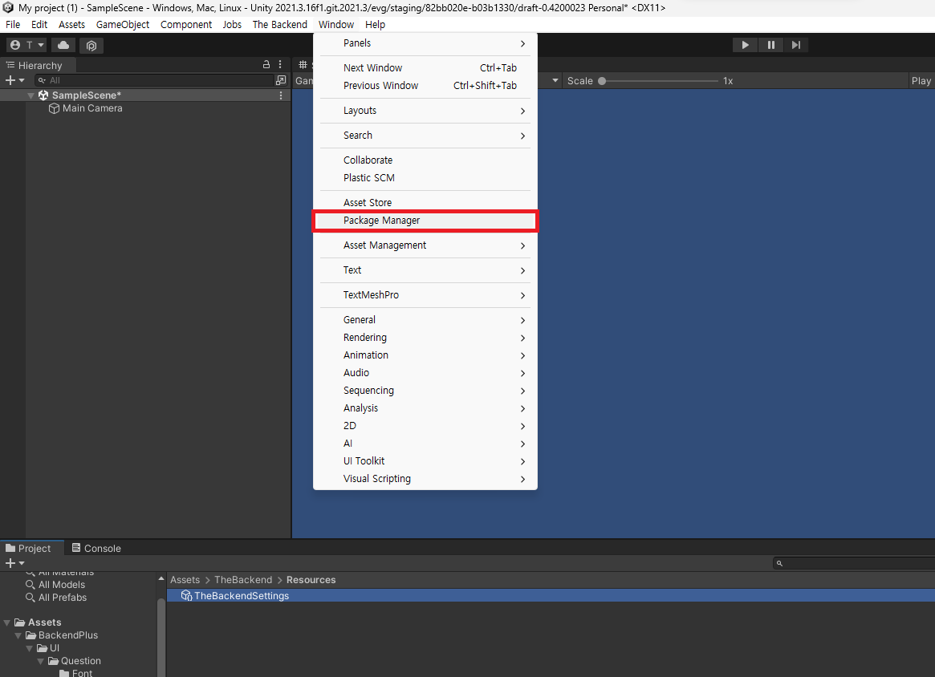
Task: Select Next Window menu entry
Action: [425, 68]
